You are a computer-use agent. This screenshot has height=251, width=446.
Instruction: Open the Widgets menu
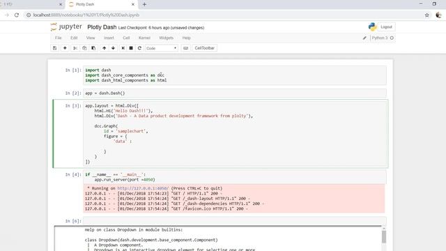[166, 38]
